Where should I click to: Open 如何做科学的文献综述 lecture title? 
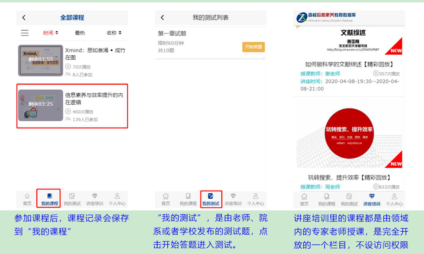[349, 65]
